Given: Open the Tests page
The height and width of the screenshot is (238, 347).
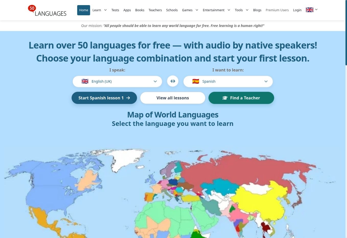Looking at the screenshot, I should (115, 10).
